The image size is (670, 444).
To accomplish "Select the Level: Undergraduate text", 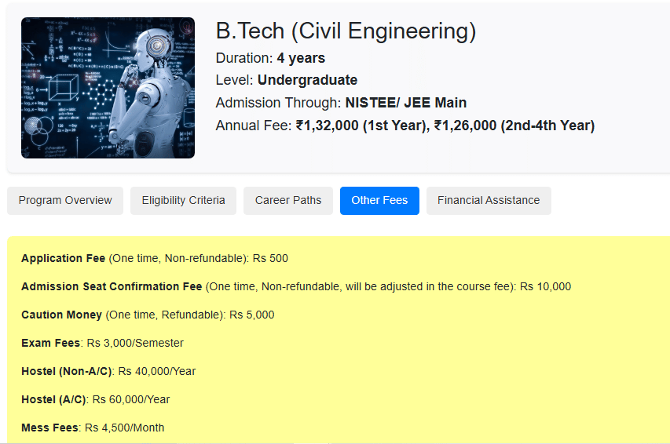I will (x=287, y=80).
